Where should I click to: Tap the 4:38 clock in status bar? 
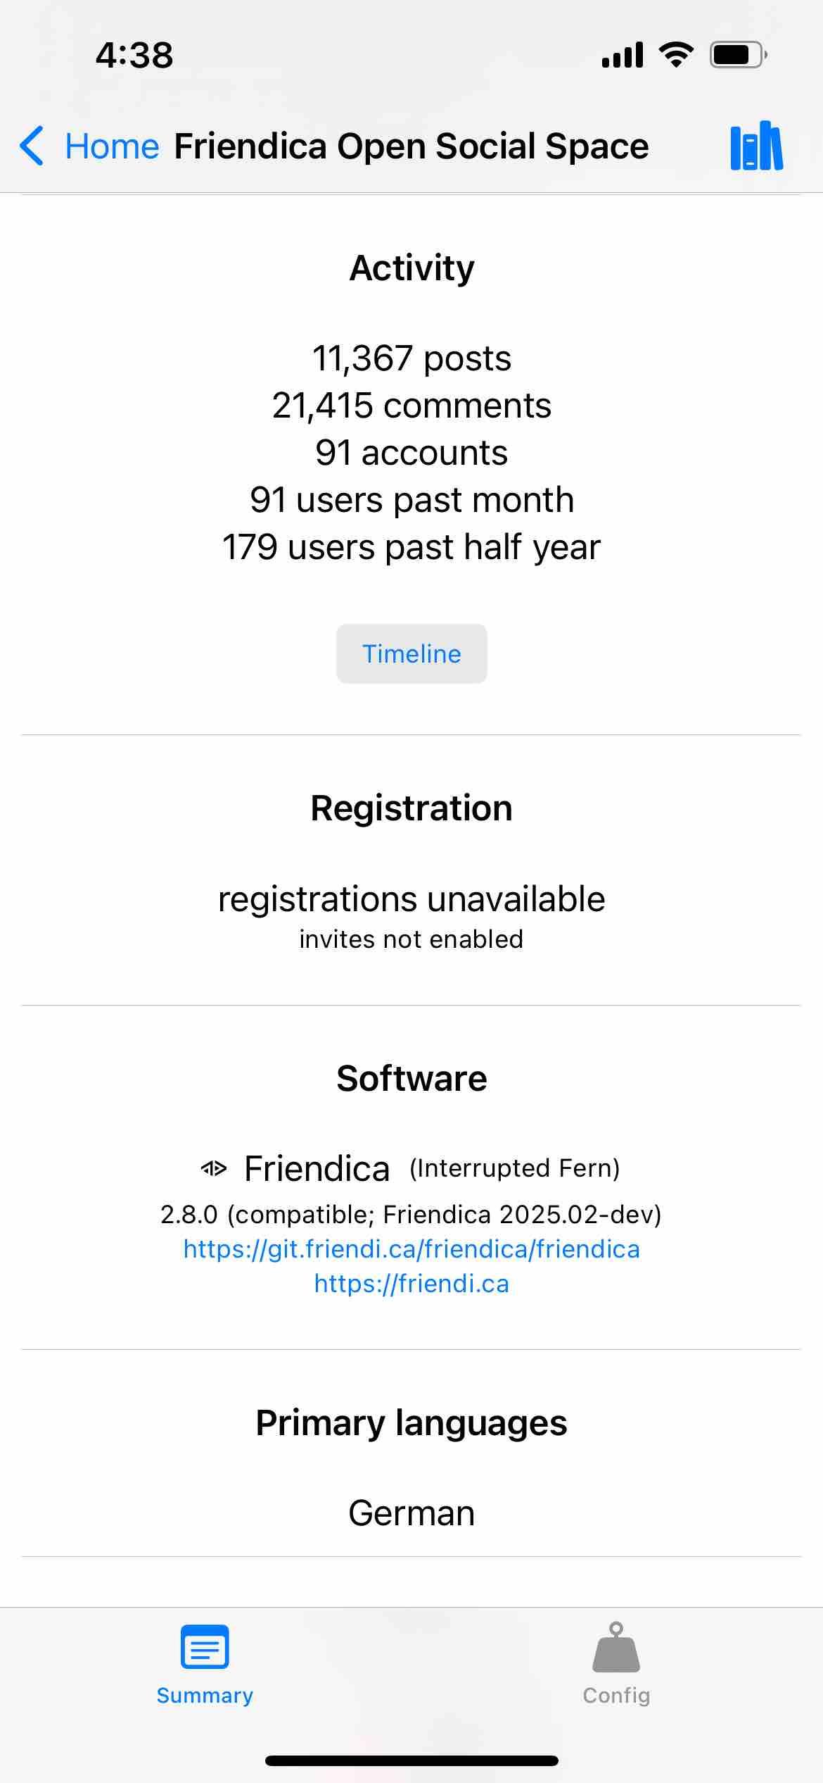pyautogui.click(x=134, y=55)
